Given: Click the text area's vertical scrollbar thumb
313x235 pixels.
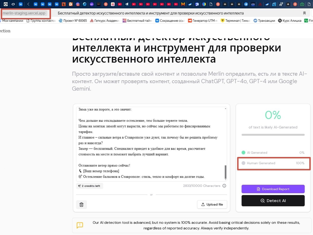Looking at the screenshot, I should (226, 172).
